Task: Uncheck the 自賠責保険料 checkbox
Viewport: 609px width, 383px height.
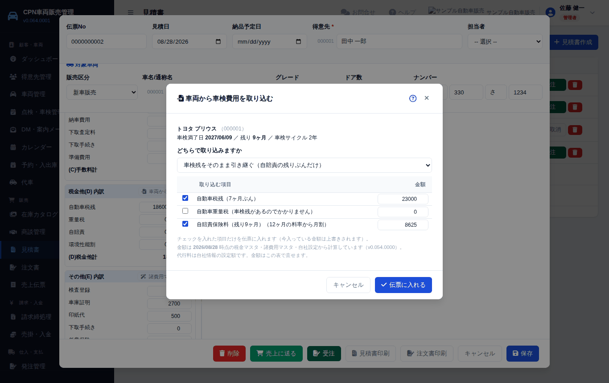Action: [x=185, y=224]
